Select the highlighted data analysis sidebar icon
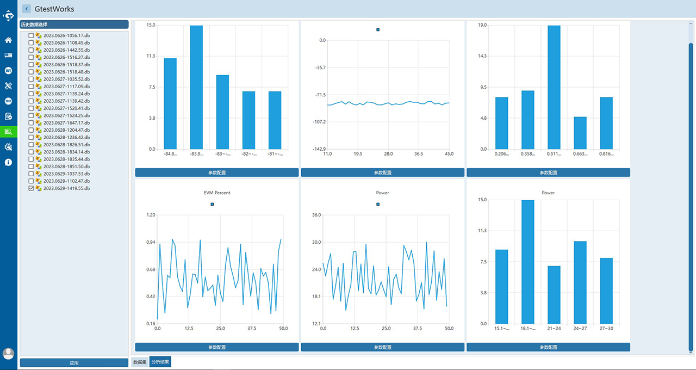 [8, 132]
